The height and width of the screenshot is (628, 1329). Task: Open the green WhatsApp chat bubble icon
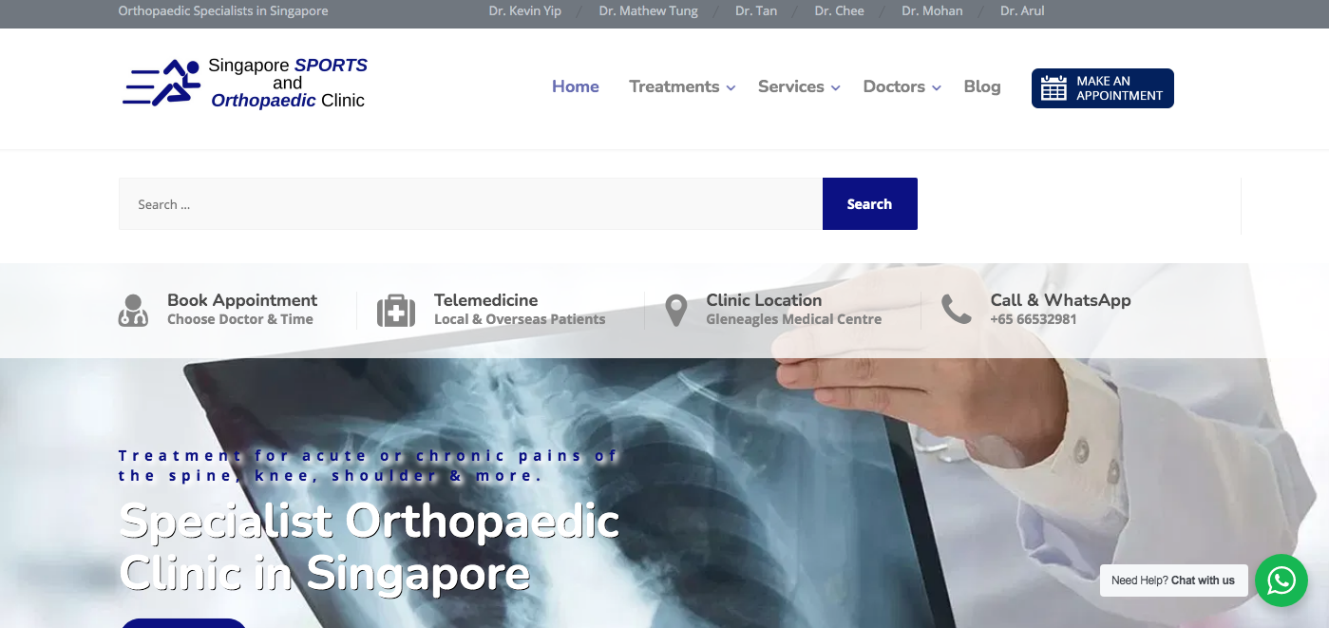pyautogui.click(x=1282, y=580)
